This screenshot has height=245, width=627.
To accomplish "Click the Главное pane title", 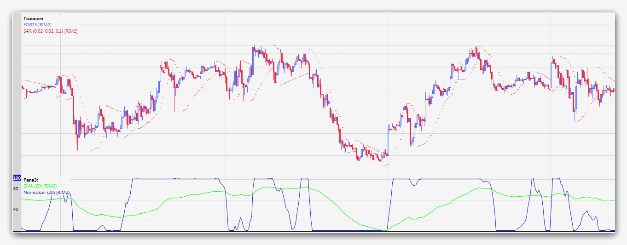I will (33, 18).
